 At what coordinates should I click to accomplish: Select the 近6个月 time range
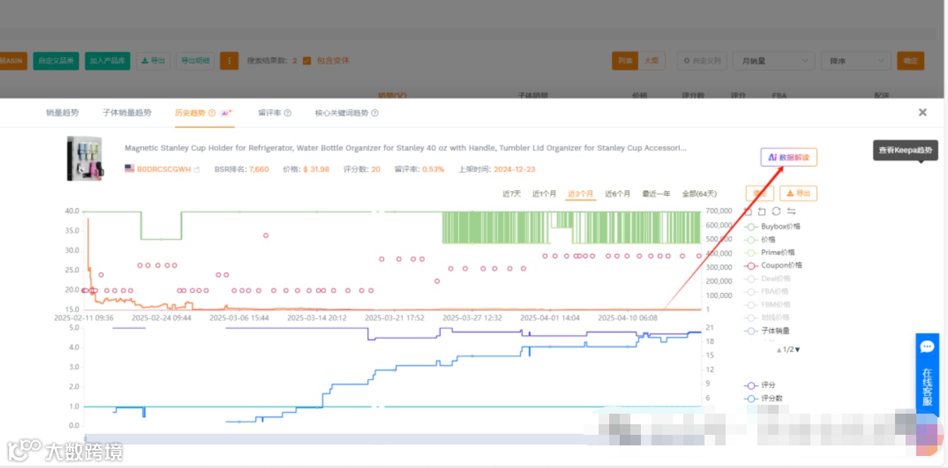(618, 194)
